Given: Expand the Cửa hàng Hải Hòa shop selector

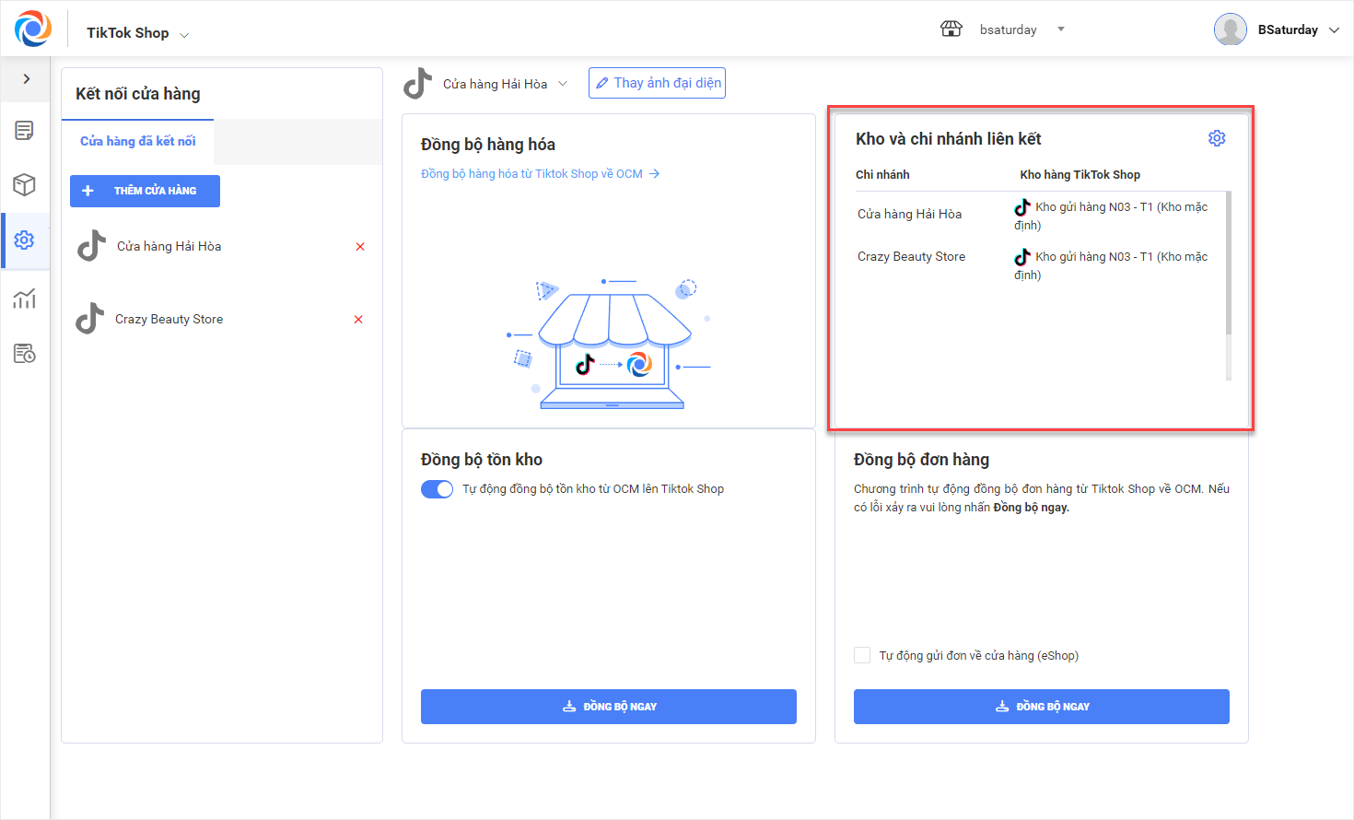Looking at the screenshot, I should (x=563, y=84).
